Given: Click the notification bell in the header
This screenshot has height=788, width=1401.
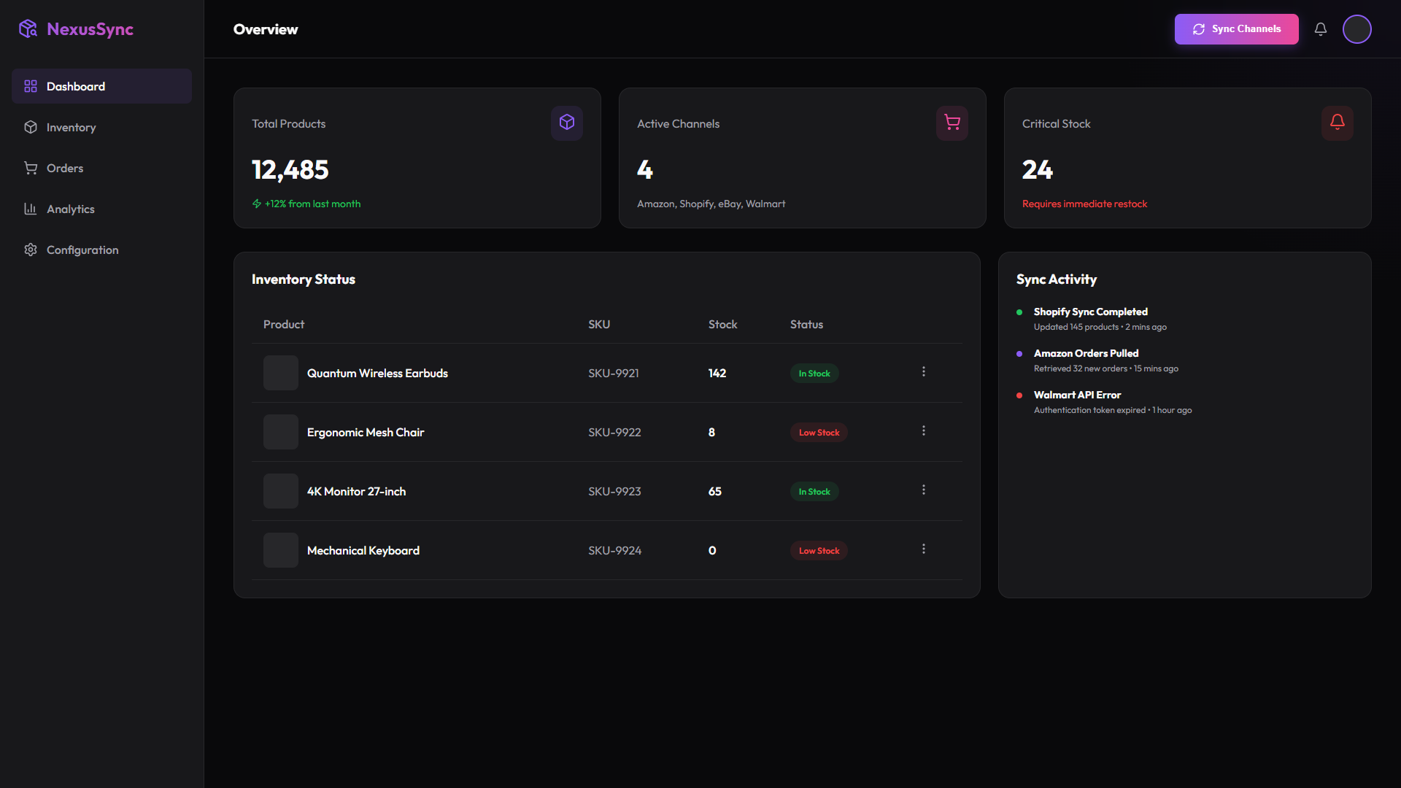Looking at the screenshot, I should [1321, 29].
